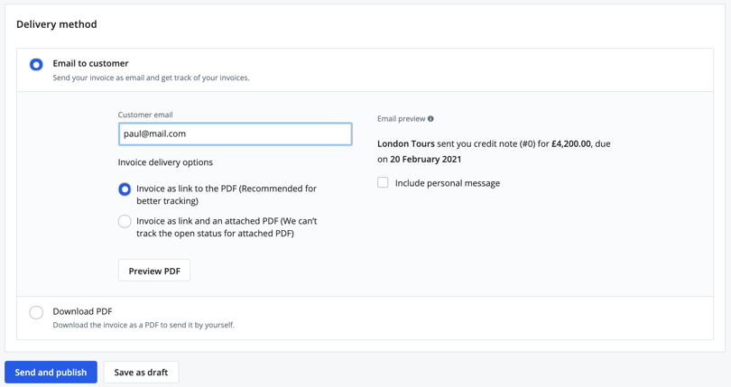This screenshot has height=387, width=731.
Task: Click the 20 February 2021 due date
Action: 425,159
